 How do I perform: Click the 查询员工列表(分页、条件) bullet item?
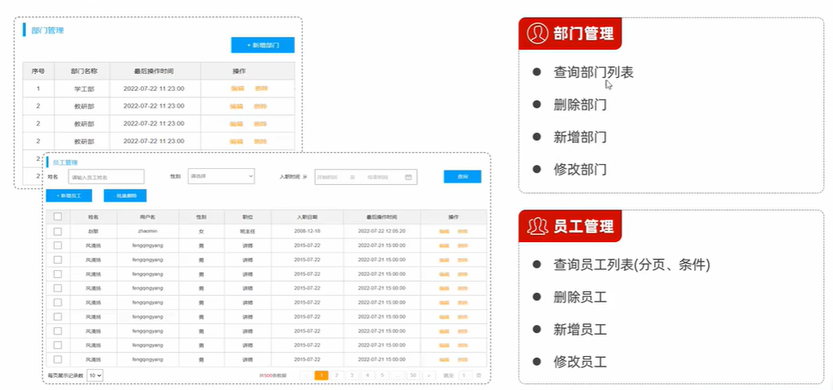pos(632,265)
